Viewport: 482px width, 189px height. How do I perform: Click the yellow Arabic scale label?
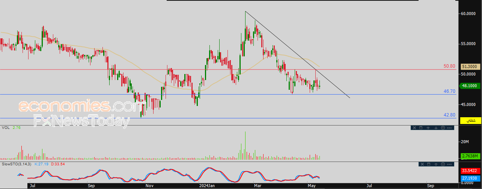(470, 120)
